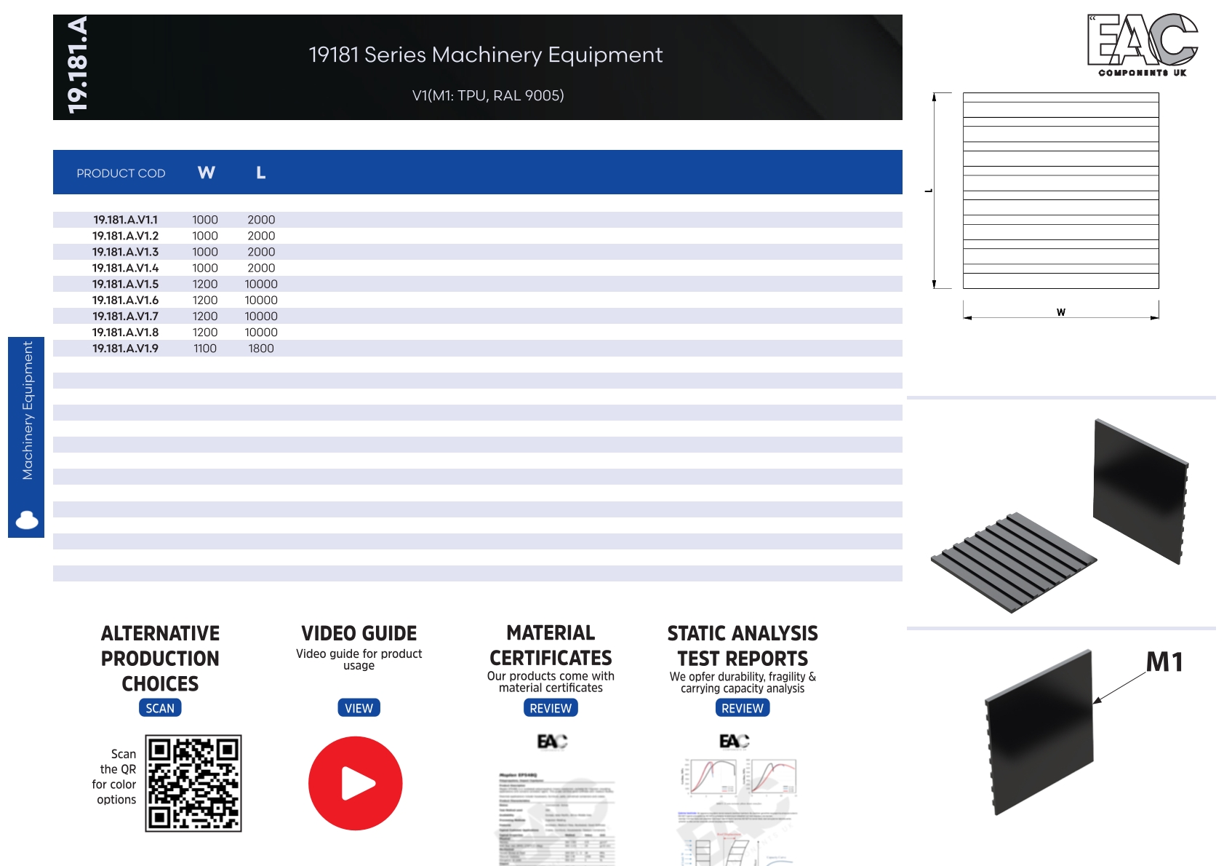Click the 'Scan the QR for color options' text
1224x866 pixels.
point(114,776)
